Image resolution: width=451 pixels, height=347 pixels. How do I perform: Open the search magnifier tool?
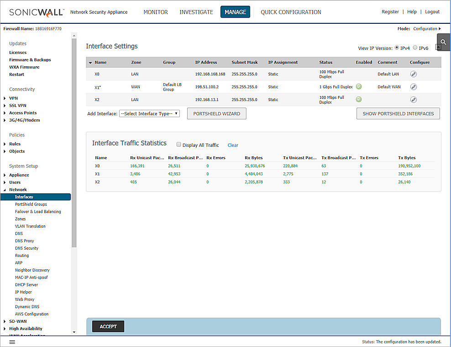(x=442, y=41)
